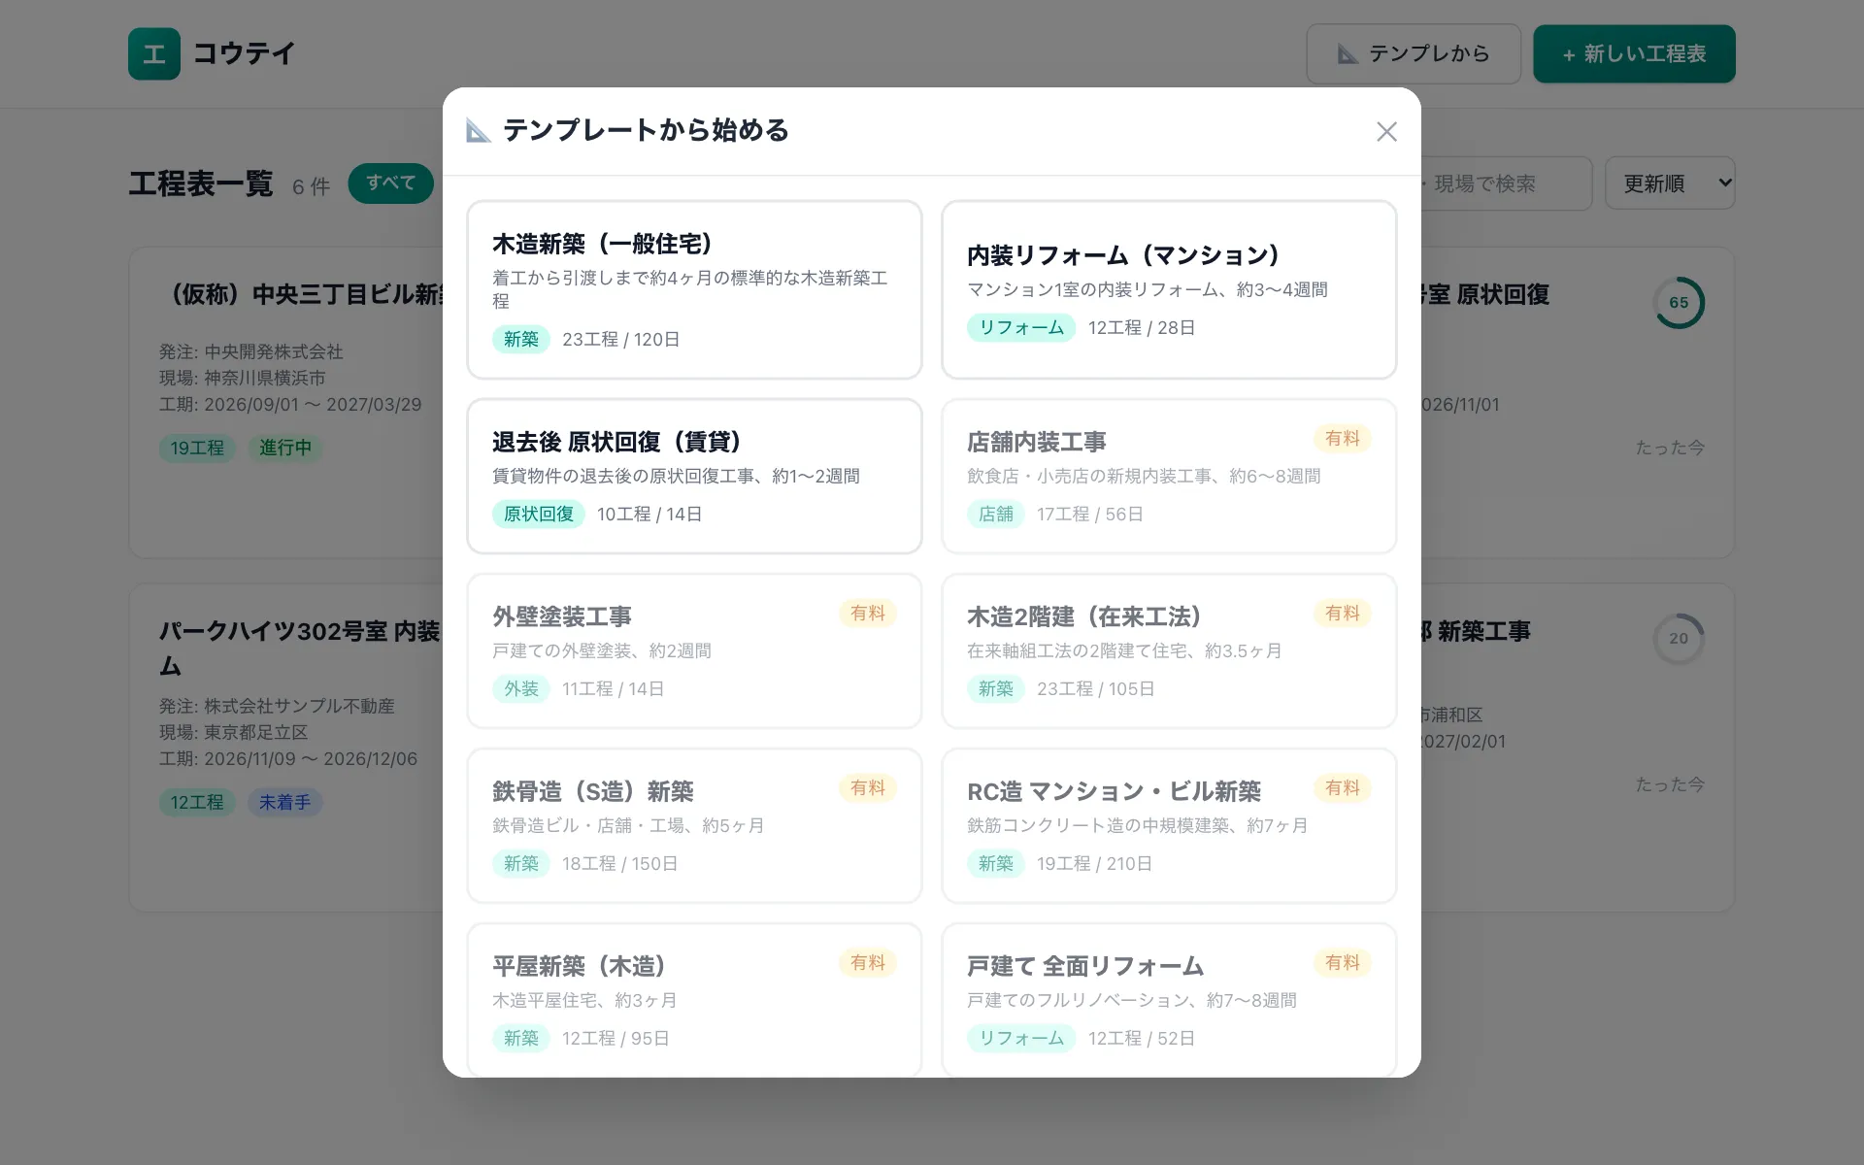The width and height of the screenshot is (1864, 1165).
Task: Select the 戸建て 全面リフォーム template
Action: [1169, 1000]
